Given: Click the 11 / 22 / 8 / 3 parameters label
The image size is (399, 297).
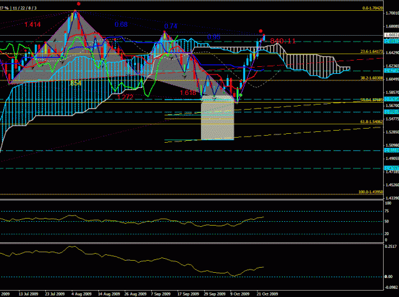Looking at the screenshot, I should pos(24,8).
